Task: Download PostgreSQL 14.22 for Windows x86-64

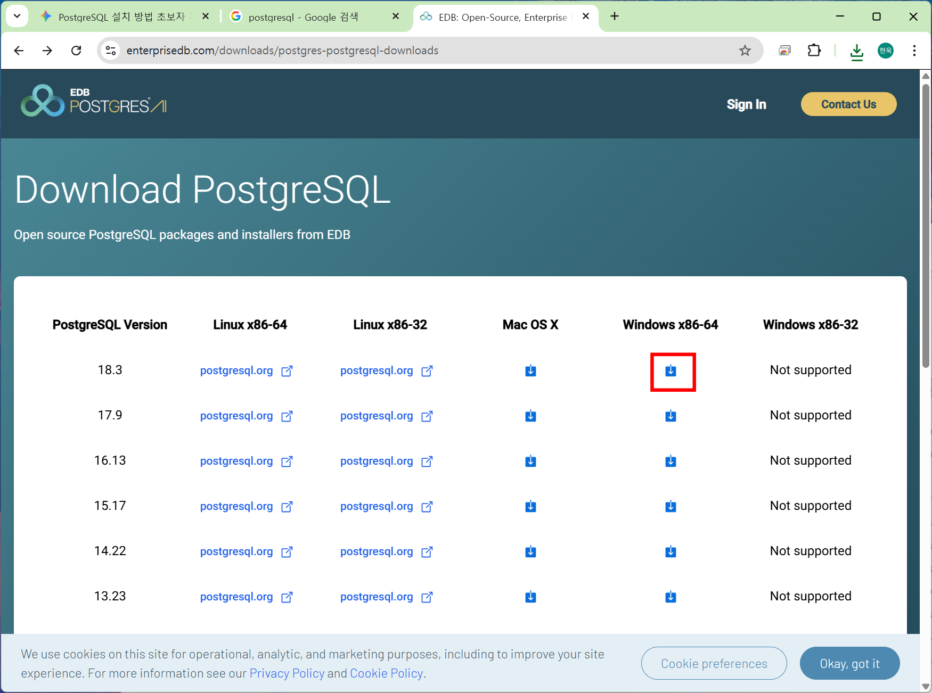Action: tap(671, 551)
